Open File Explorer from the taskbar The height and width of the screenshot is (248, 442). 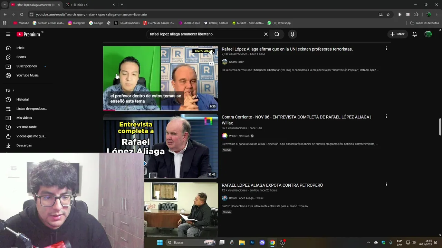click(x=242, y=242)
